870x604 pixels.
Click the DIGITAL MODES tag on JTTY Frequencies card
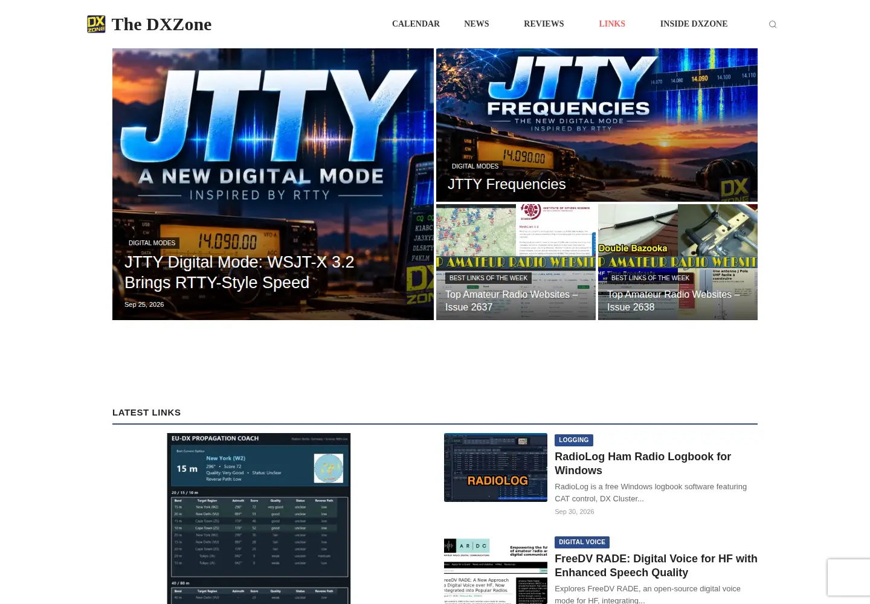pos(475,166)
